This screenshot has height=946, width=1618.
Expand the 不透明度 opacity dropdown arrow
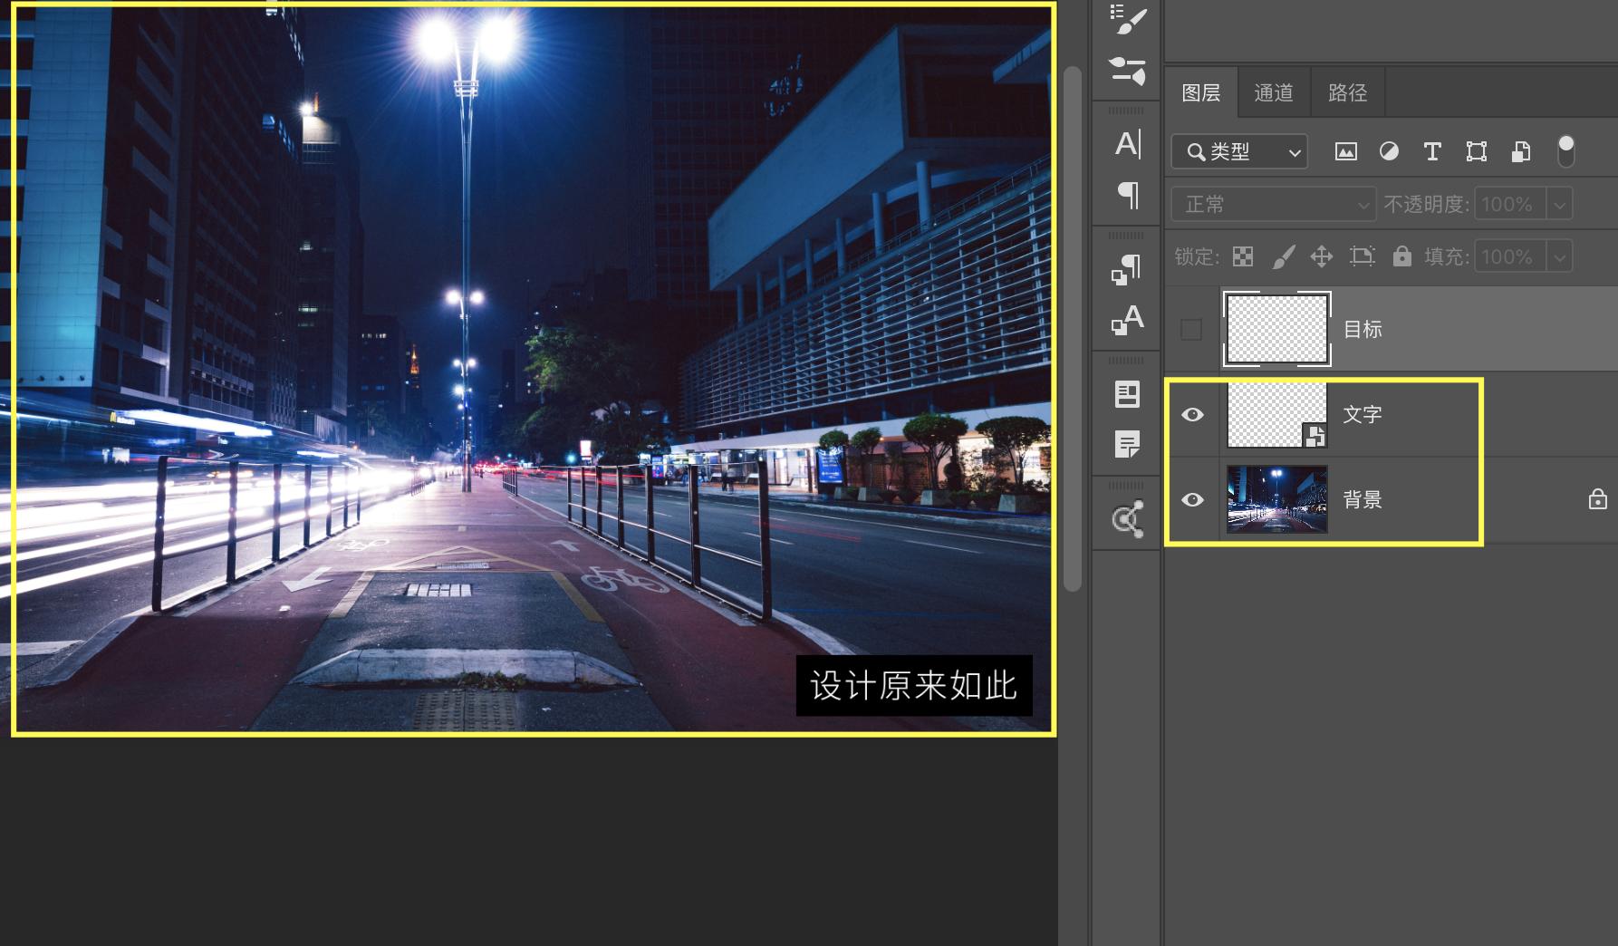click(1559, 205)
